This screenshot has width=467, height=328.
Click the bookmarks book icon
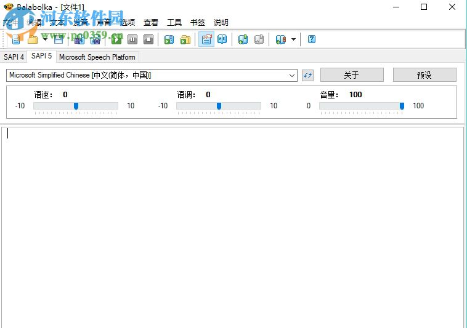(x=281, y=39)
